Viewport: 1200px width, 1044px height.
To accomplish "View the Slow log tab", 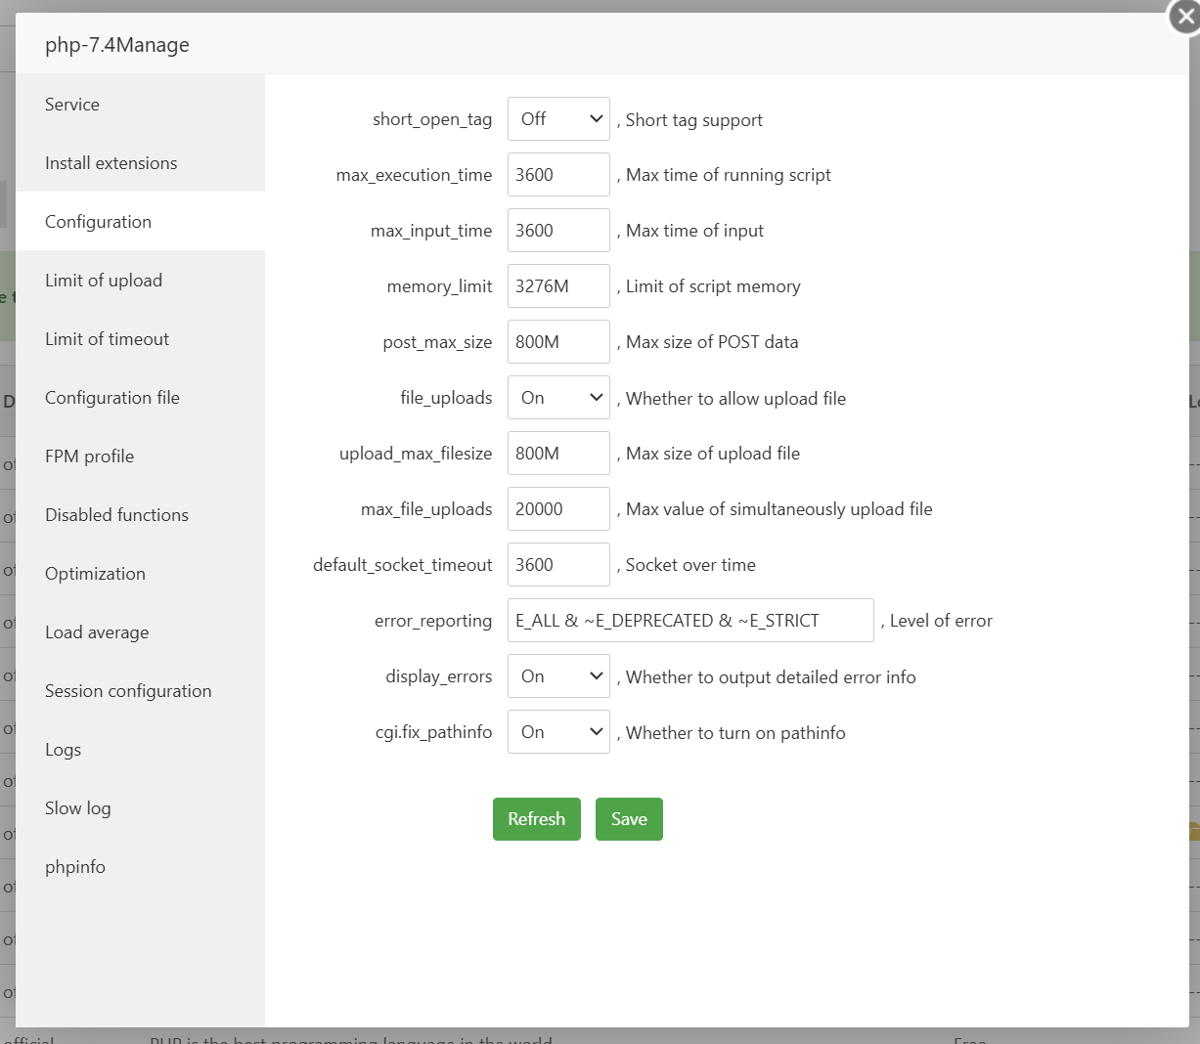I will click(78, 808).
